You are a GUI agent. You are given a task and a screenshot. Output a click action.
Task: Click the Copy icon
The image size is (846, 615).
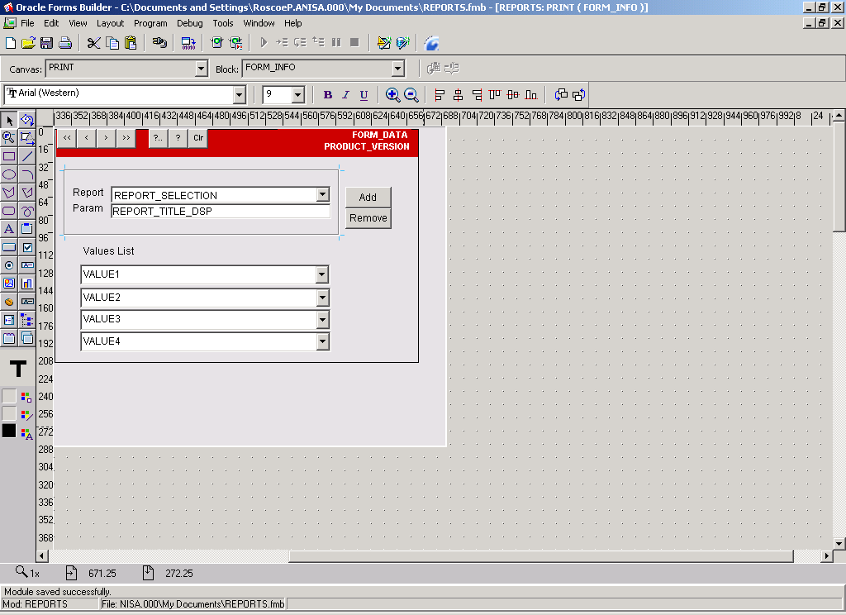(112, 43)
